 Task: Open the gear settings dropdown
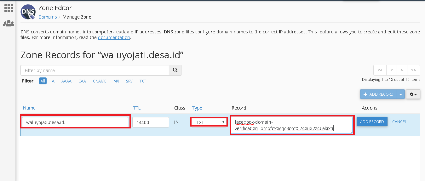(x=413, y=94)
